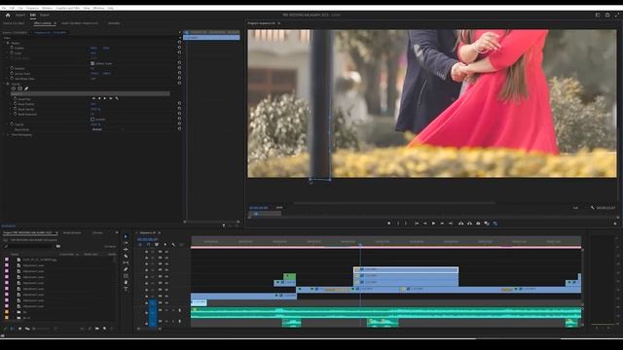Open the Media Browser tab
The image size is (623, 350).
72,232
